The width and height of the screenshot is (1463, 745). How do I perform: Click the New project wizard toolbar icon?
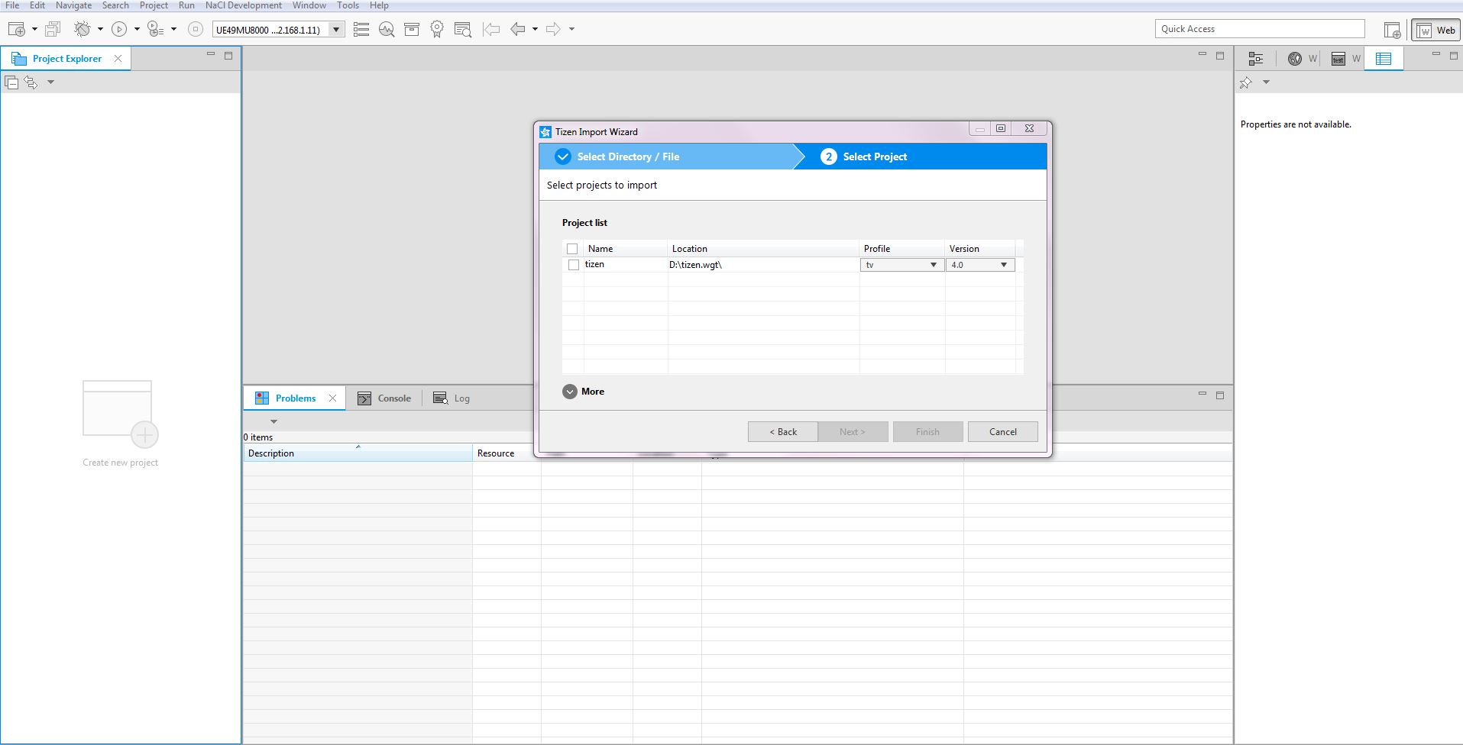coord(16,29)
